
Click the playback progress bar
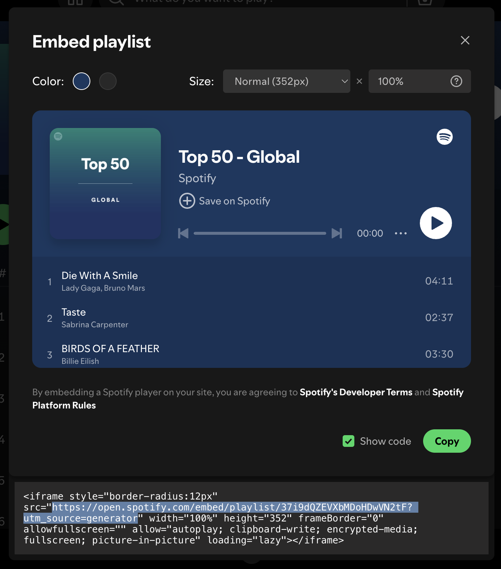point(260,233)
